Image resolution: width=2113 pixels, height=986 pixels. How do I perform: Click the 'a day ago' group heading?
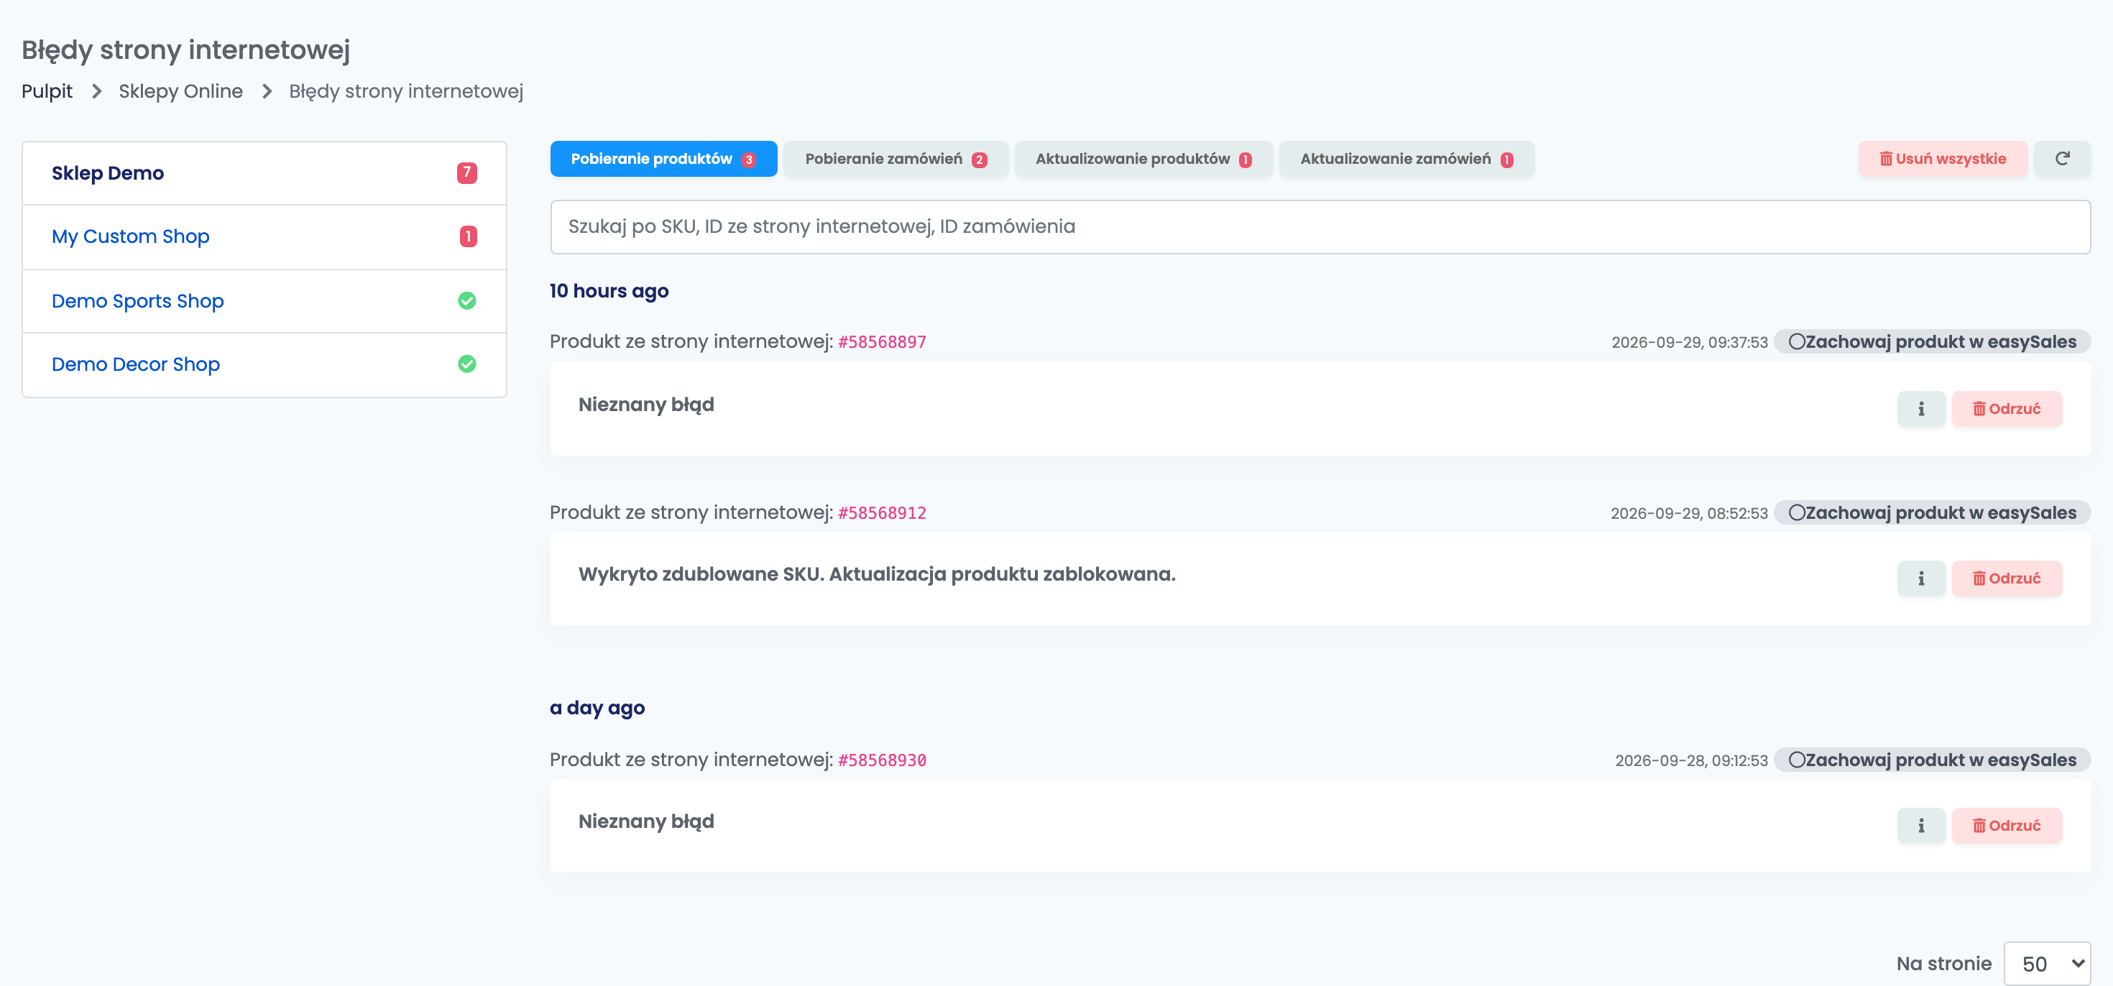pos(597,708)
